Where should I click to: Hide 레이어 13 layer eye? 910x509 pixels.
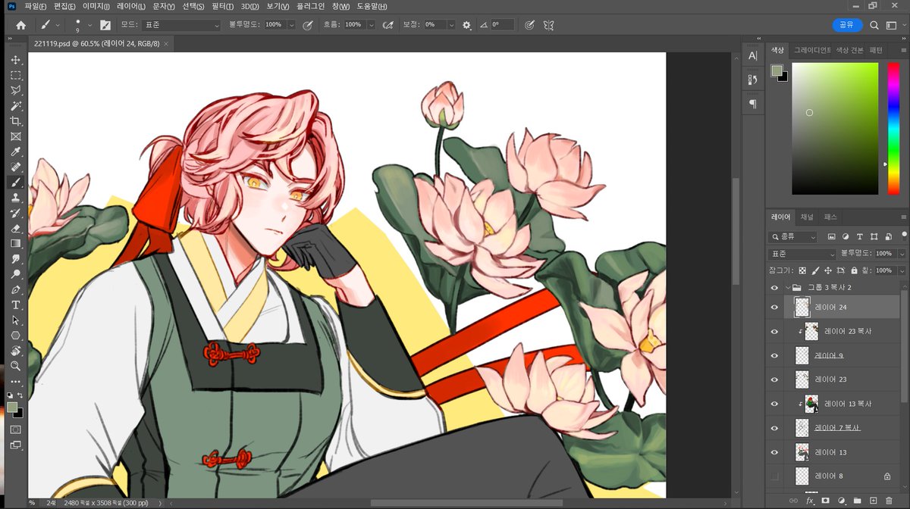click(x=774, y=452)
